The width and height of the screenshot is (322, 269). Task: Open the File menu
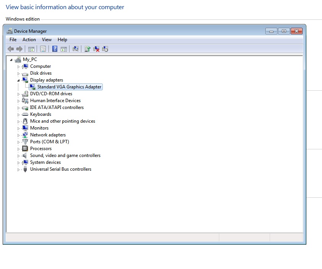pos(13,40)
